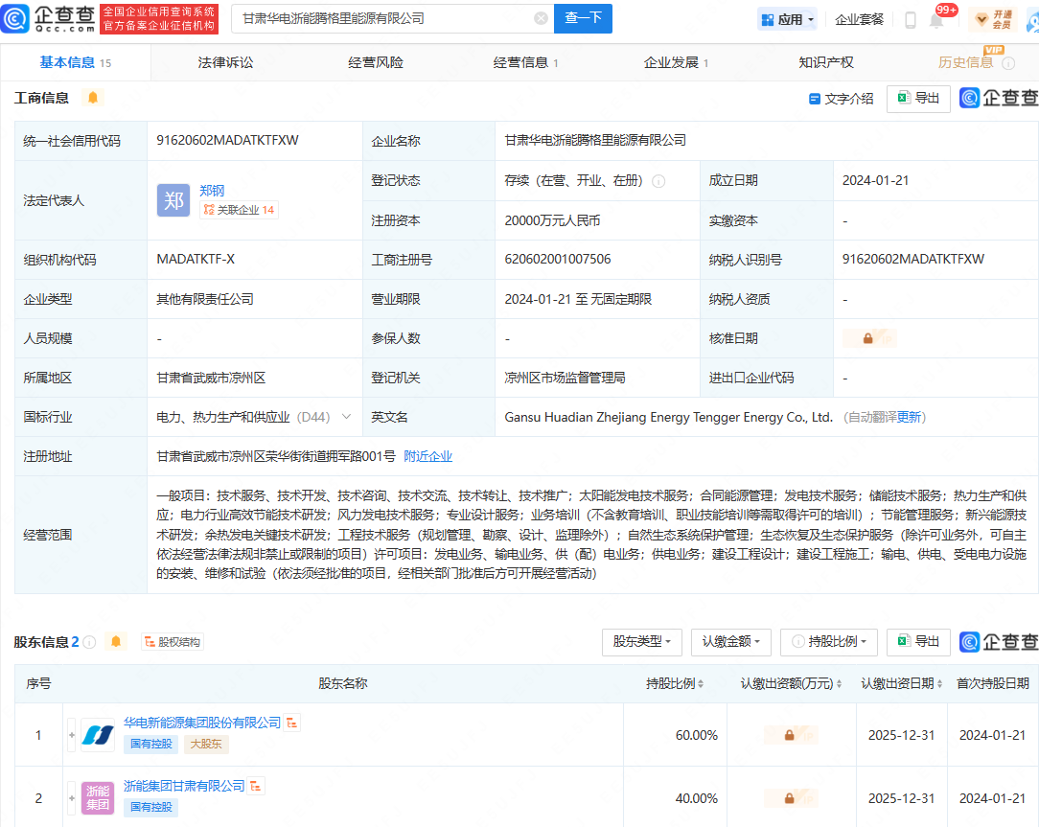
Task: Open the notification bell with 99+ badge
Action: pyautogui.click(x=936, y=20)
